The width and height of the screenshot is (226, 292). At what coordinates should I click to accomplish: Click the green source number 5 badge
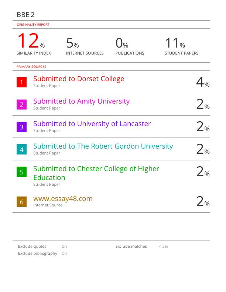[x=21, y=172]
